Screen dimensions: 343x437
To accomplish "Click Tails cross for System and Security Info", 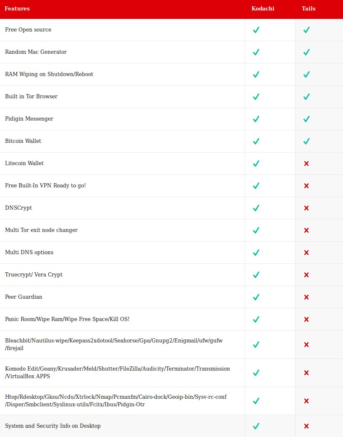I will pyautogui.click(x=306, y=426).
